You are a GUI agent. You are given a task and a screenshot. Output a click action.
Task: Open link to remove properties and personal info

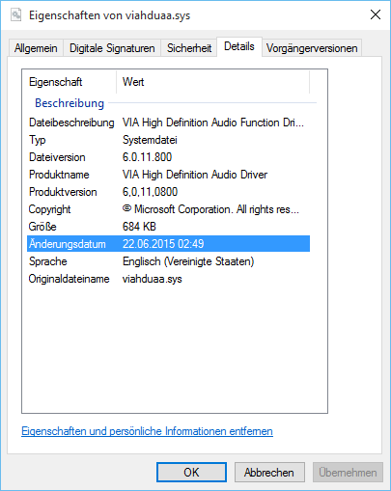[x=147, y=431]
